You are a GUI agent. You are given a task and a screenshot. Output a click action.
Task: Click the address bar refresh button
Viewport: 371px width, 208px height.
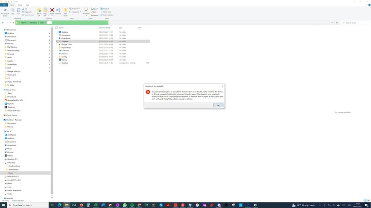click(337, 23)
